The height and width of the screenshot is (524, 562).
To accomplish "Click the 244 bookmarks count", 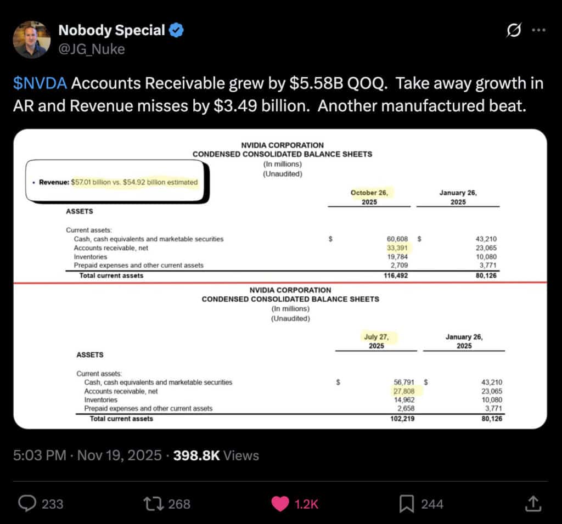I will (432, 504).
